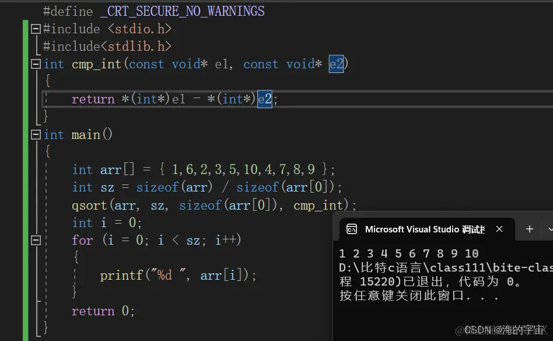
Task: Collapse the cmp_int function fold marker
Action: click(36, 64)
